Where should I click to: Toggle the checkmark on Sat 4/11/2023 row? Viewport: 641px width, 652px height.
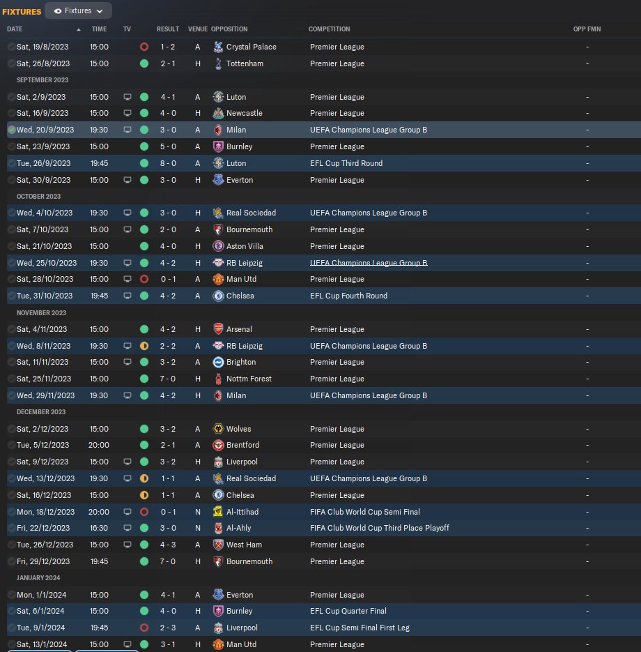(11, 329)
